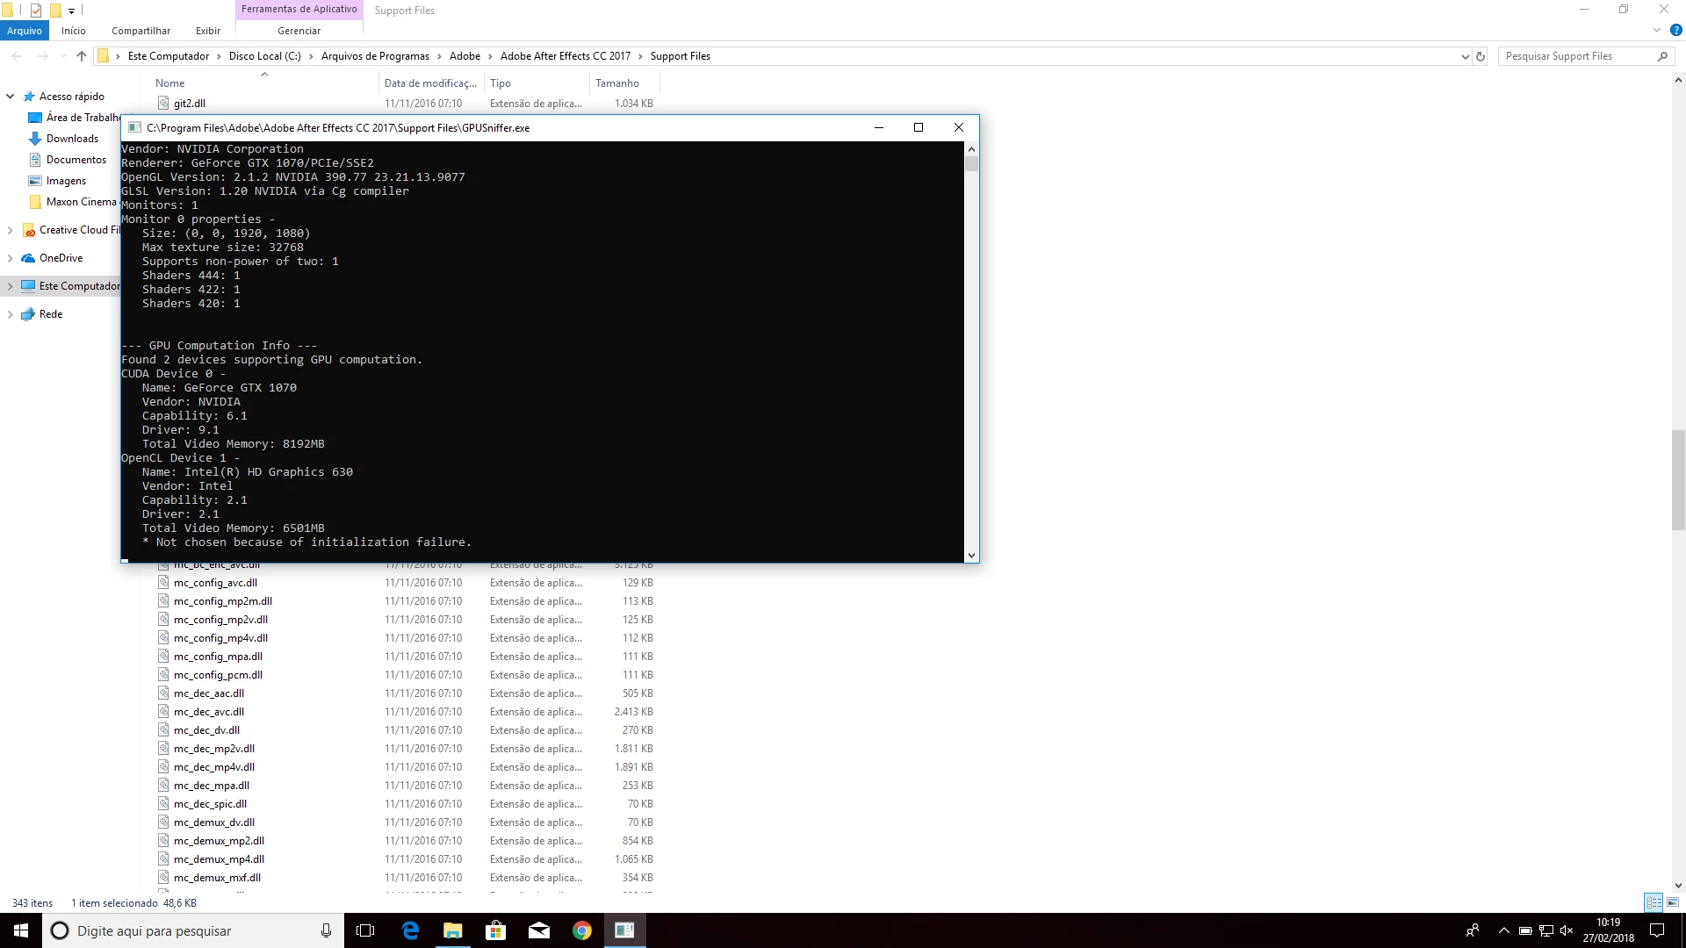Screen dimensions: 1686x948
Task: Click the microphone icon in search box
Action: pos(326,930)
